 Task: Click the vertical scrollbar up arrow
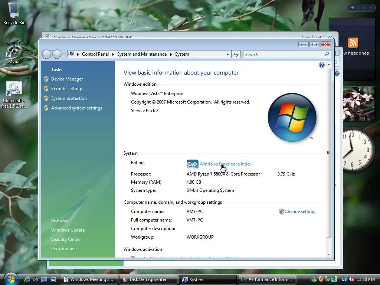pyautogui.click(x=329, y=65)
